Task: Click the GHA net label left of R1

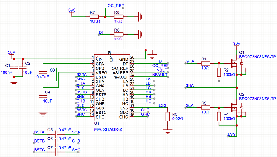Action: (190, 61)
